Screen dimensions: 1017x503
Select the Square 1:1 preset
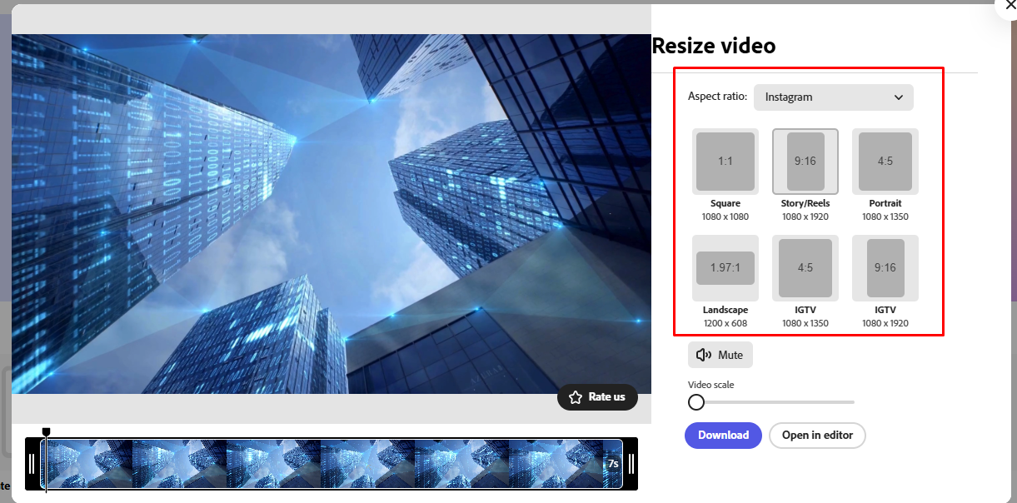[725, 162]
